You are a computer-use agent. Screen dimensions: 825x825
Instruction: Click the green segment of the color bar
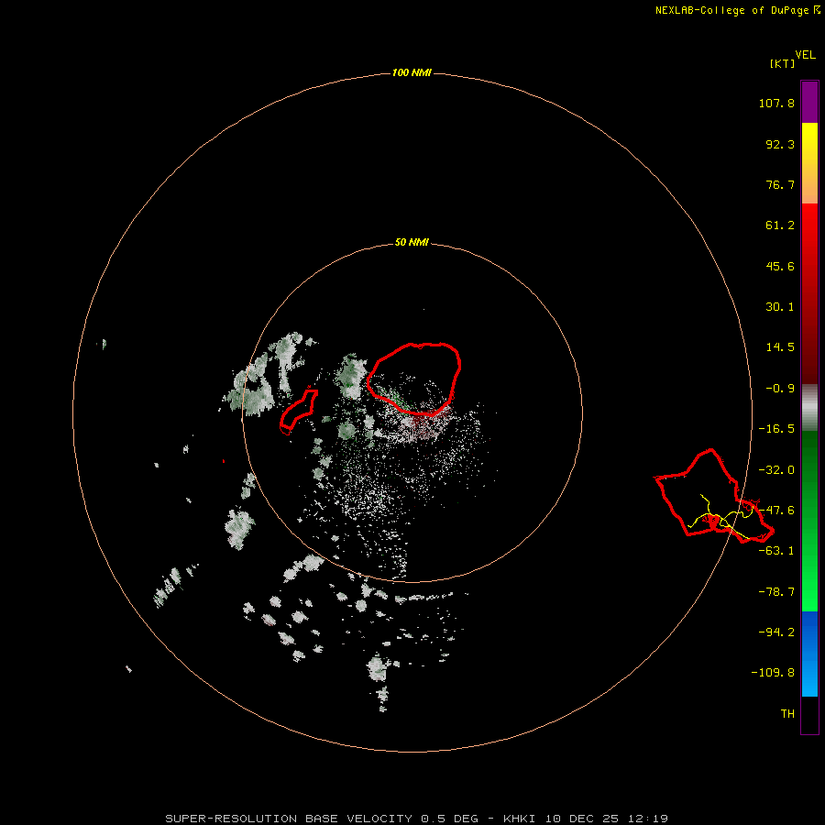pos(809,521)
